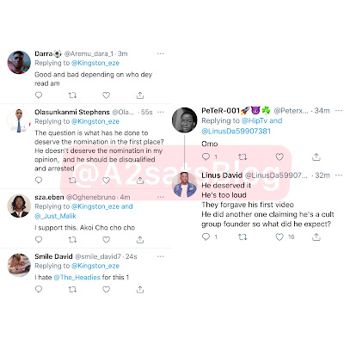Open @_Just_Malik mention in sza.eben's reply

55,216
